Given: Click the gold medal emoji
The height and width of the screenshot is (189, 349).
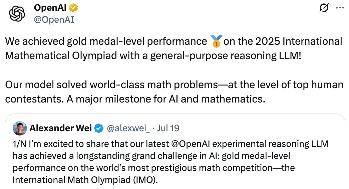Looking at the screenshot, I should tap(215, 42).
